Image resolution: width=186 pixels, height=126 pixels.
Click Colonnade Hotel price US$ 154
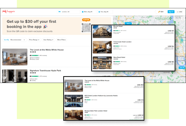point(171,46)
